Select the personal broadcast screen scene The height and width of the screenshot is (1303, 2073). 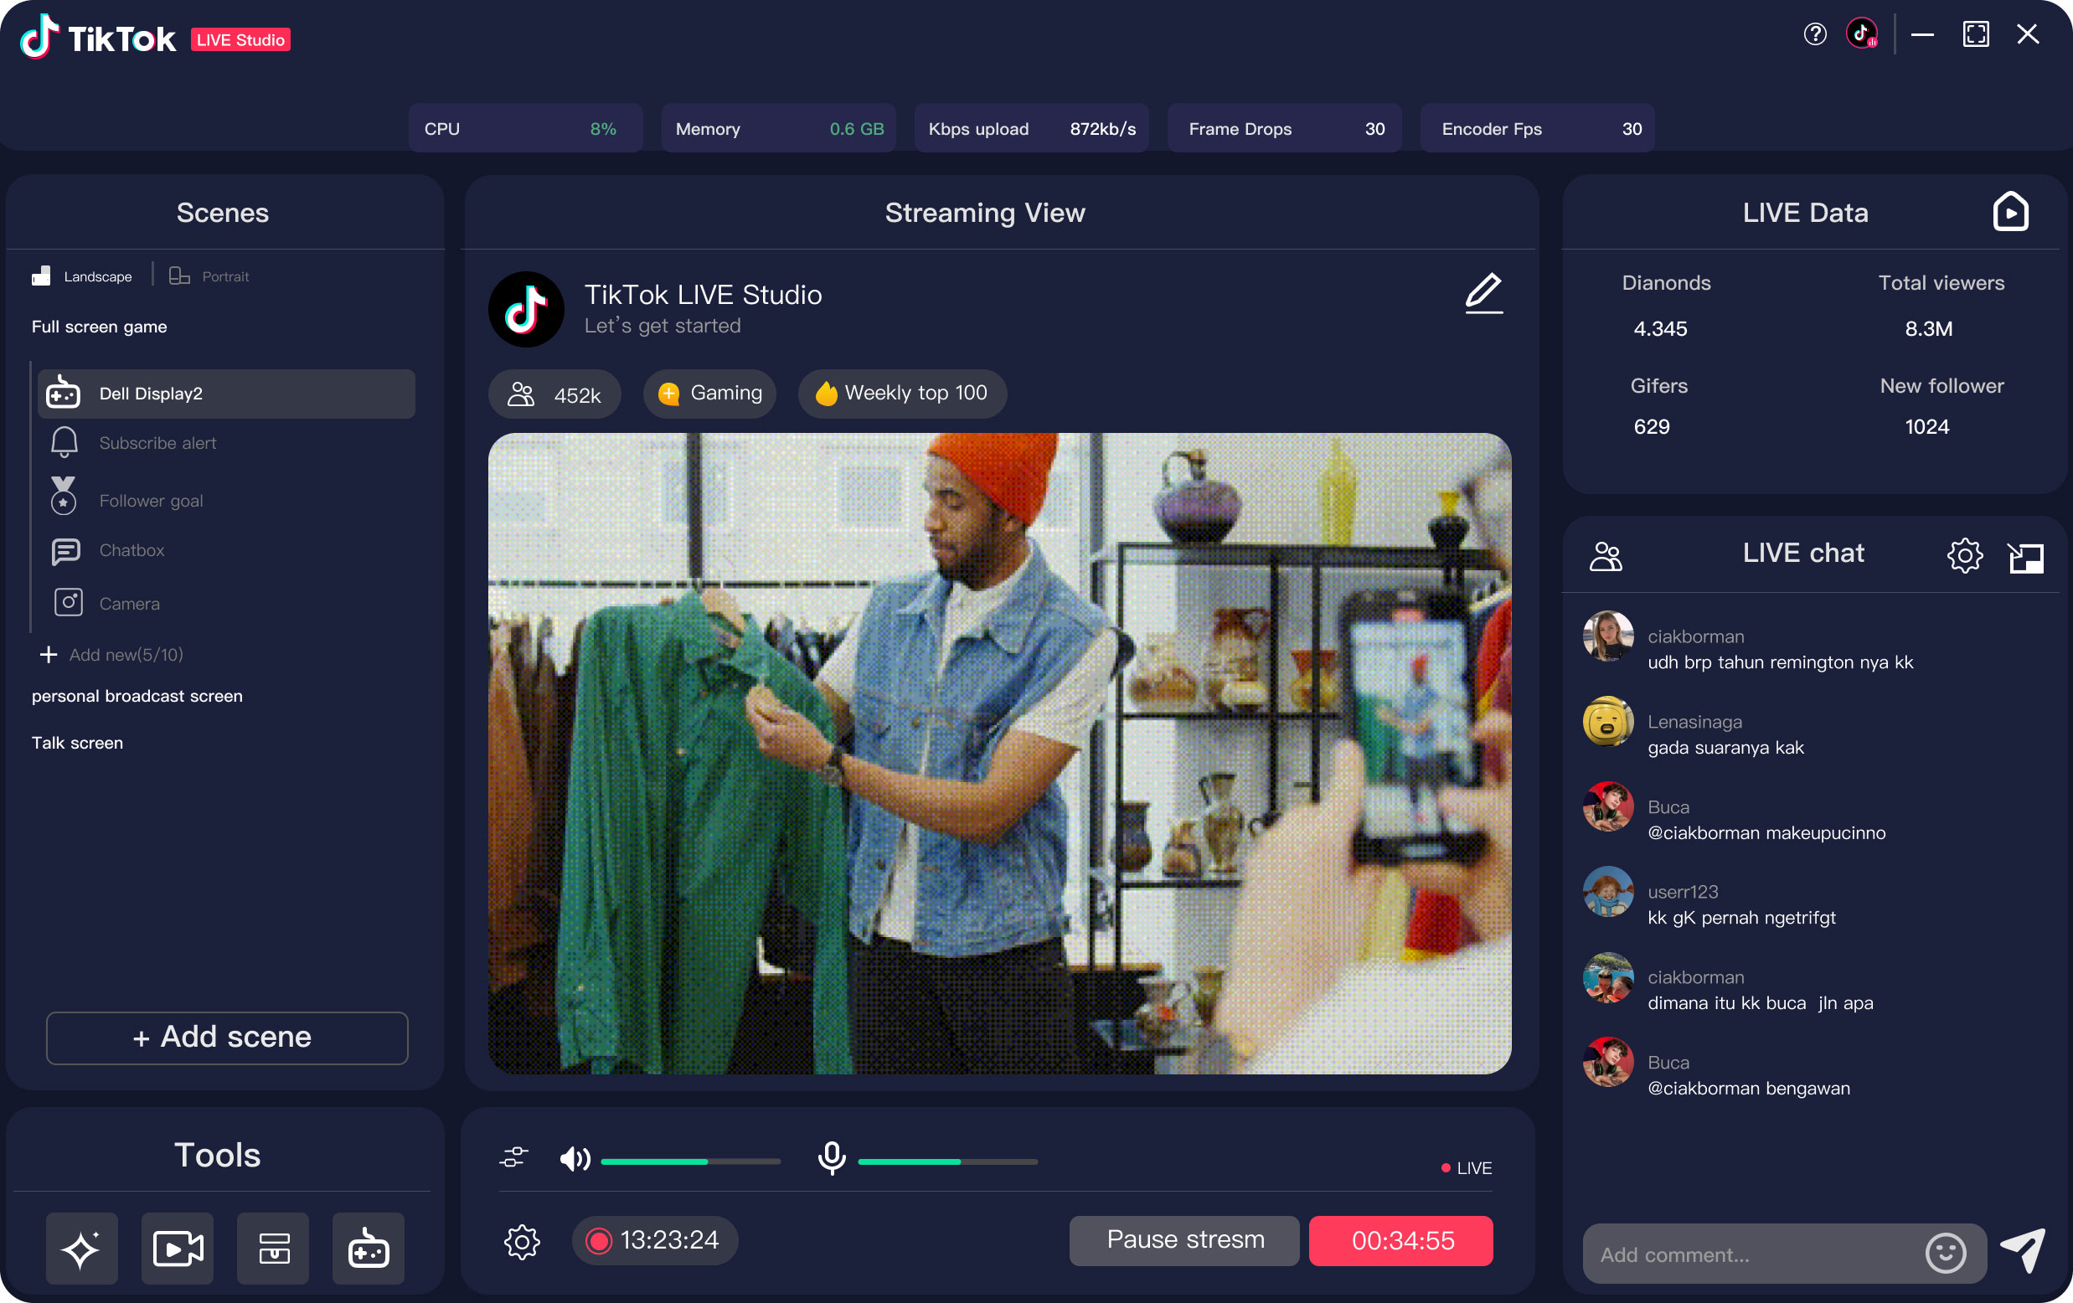[x=137, y=696]
